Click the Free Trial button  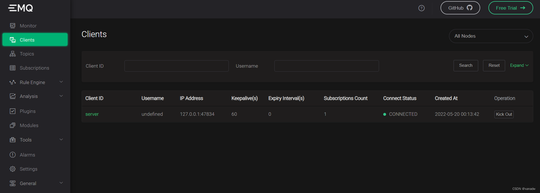point(511,8)
